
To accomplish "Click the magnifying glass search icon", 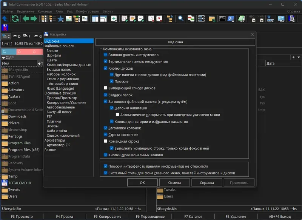I will click(x=181, y=18).
